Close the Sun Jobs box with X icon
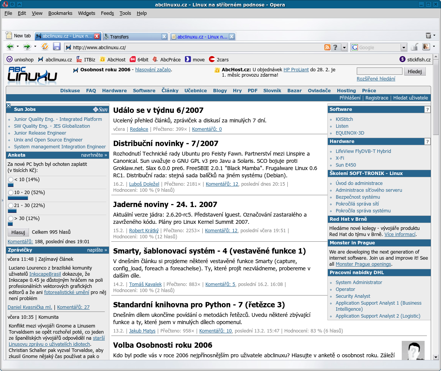This screenshot has width=441, height=371. click(8, 106)
